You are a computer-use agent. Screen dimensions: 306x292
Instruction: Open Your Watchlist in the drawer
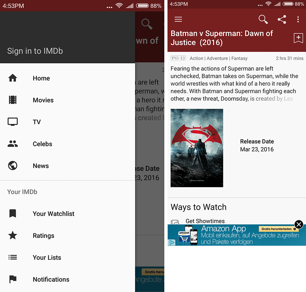pyautogui.click(x=68, y=213)
